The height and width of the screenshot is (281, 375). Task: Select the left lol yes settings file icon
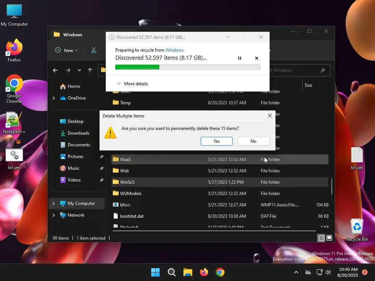pyautogui.click(x=14, y=159)
